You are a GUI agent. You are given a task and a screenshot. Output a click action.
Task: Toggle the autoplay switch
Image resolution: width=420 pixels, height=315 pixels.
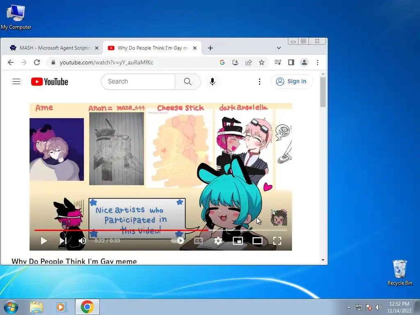(178, 240)
